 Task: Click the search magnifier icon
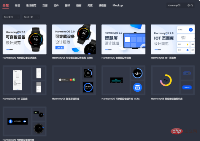coord(192,5)
